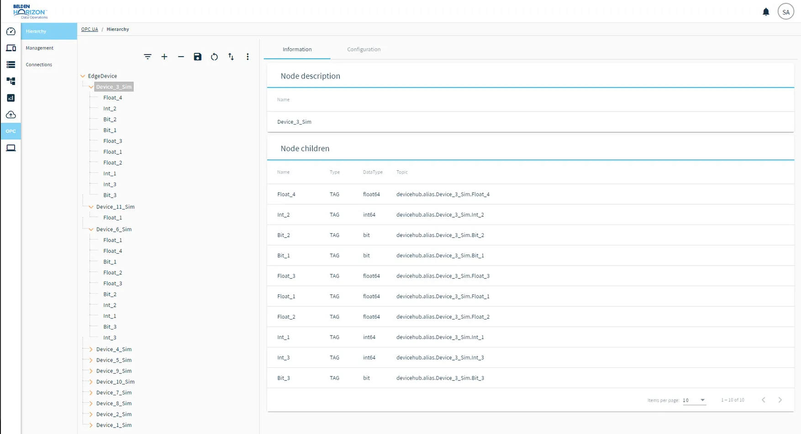This screenshot has width=801, height=434.
Task: Open the devices icon in sidebar
Action: pyautogui.click(x=11, y=48)
